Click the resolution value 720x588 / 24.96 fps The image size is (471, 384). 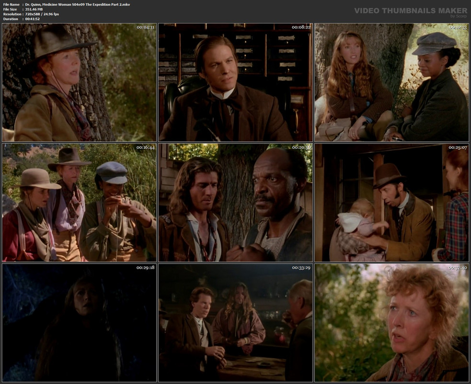42,14
